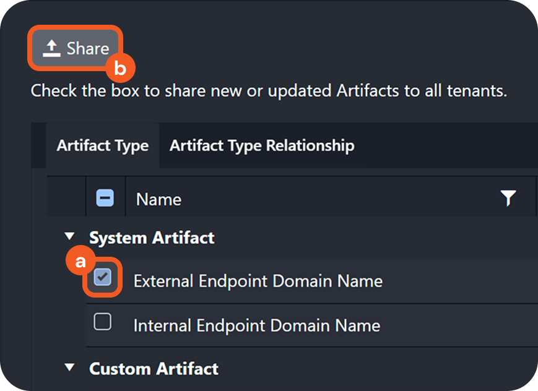Uncheck External Endpoint Domain Name checkbox
Viewport: 538px width, 391px height.
click(x=102, y=279)
